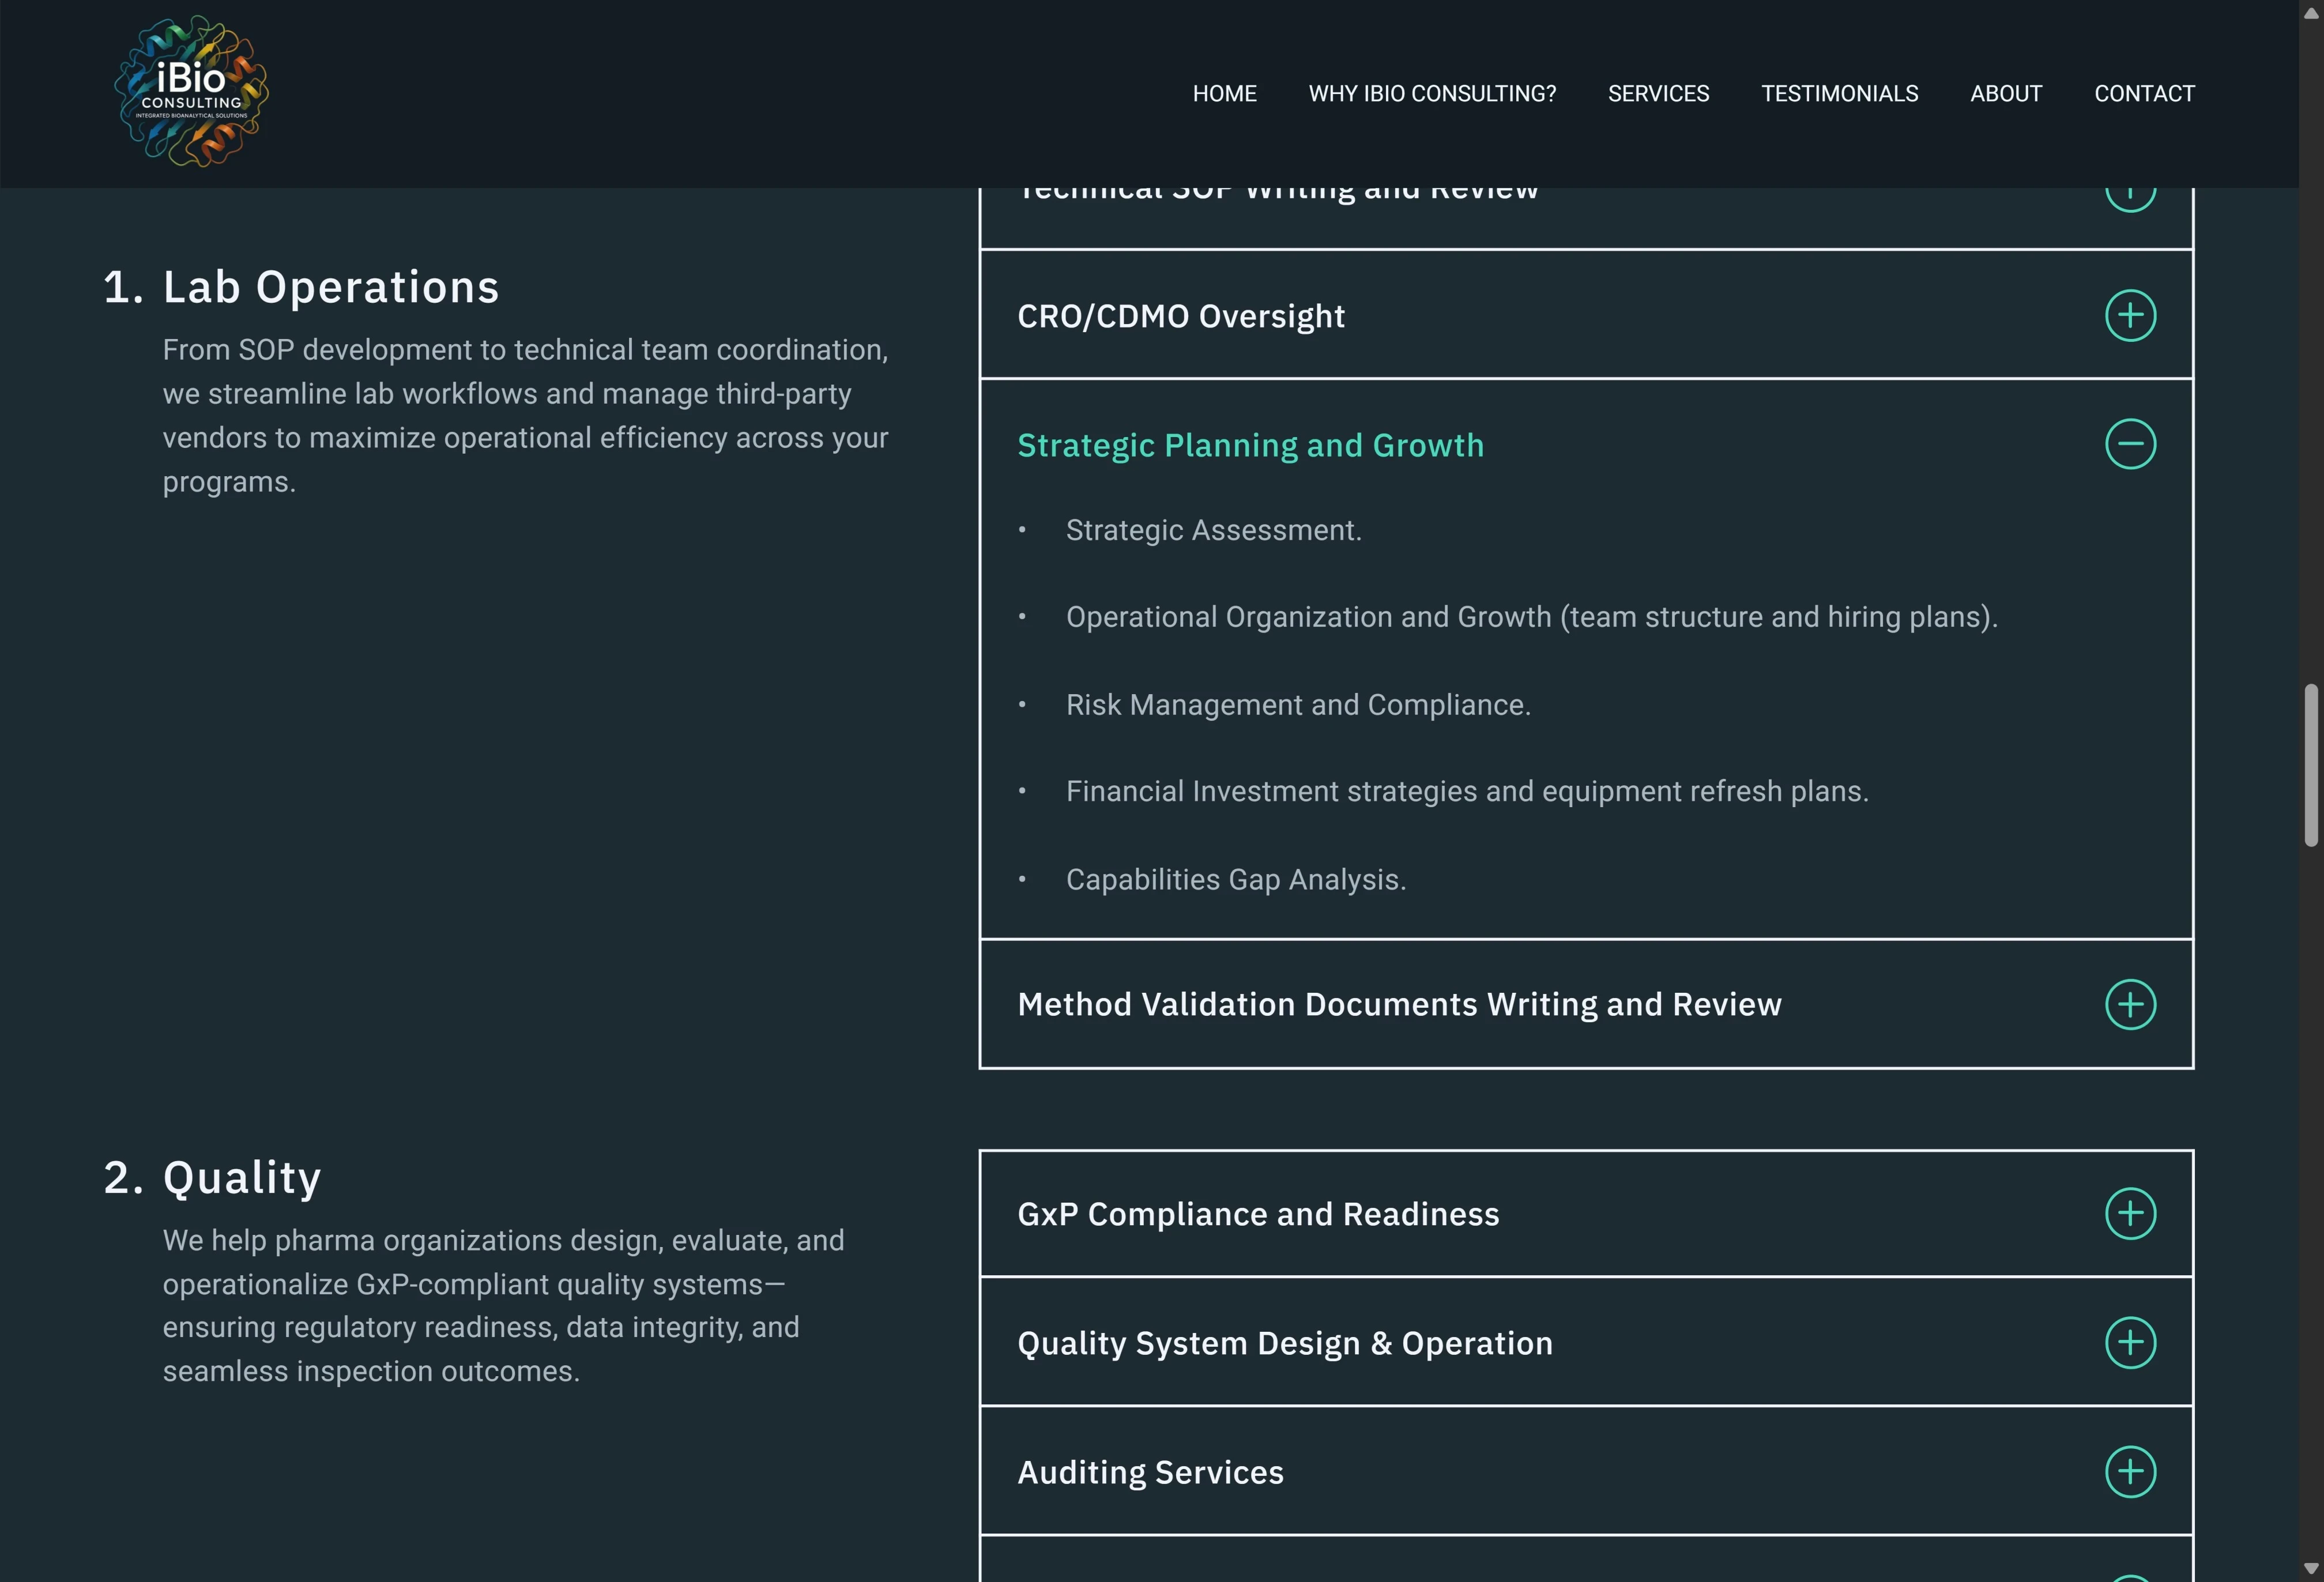
Task: Open SERVICES in navigation bar
Action: click(1658, 94)
